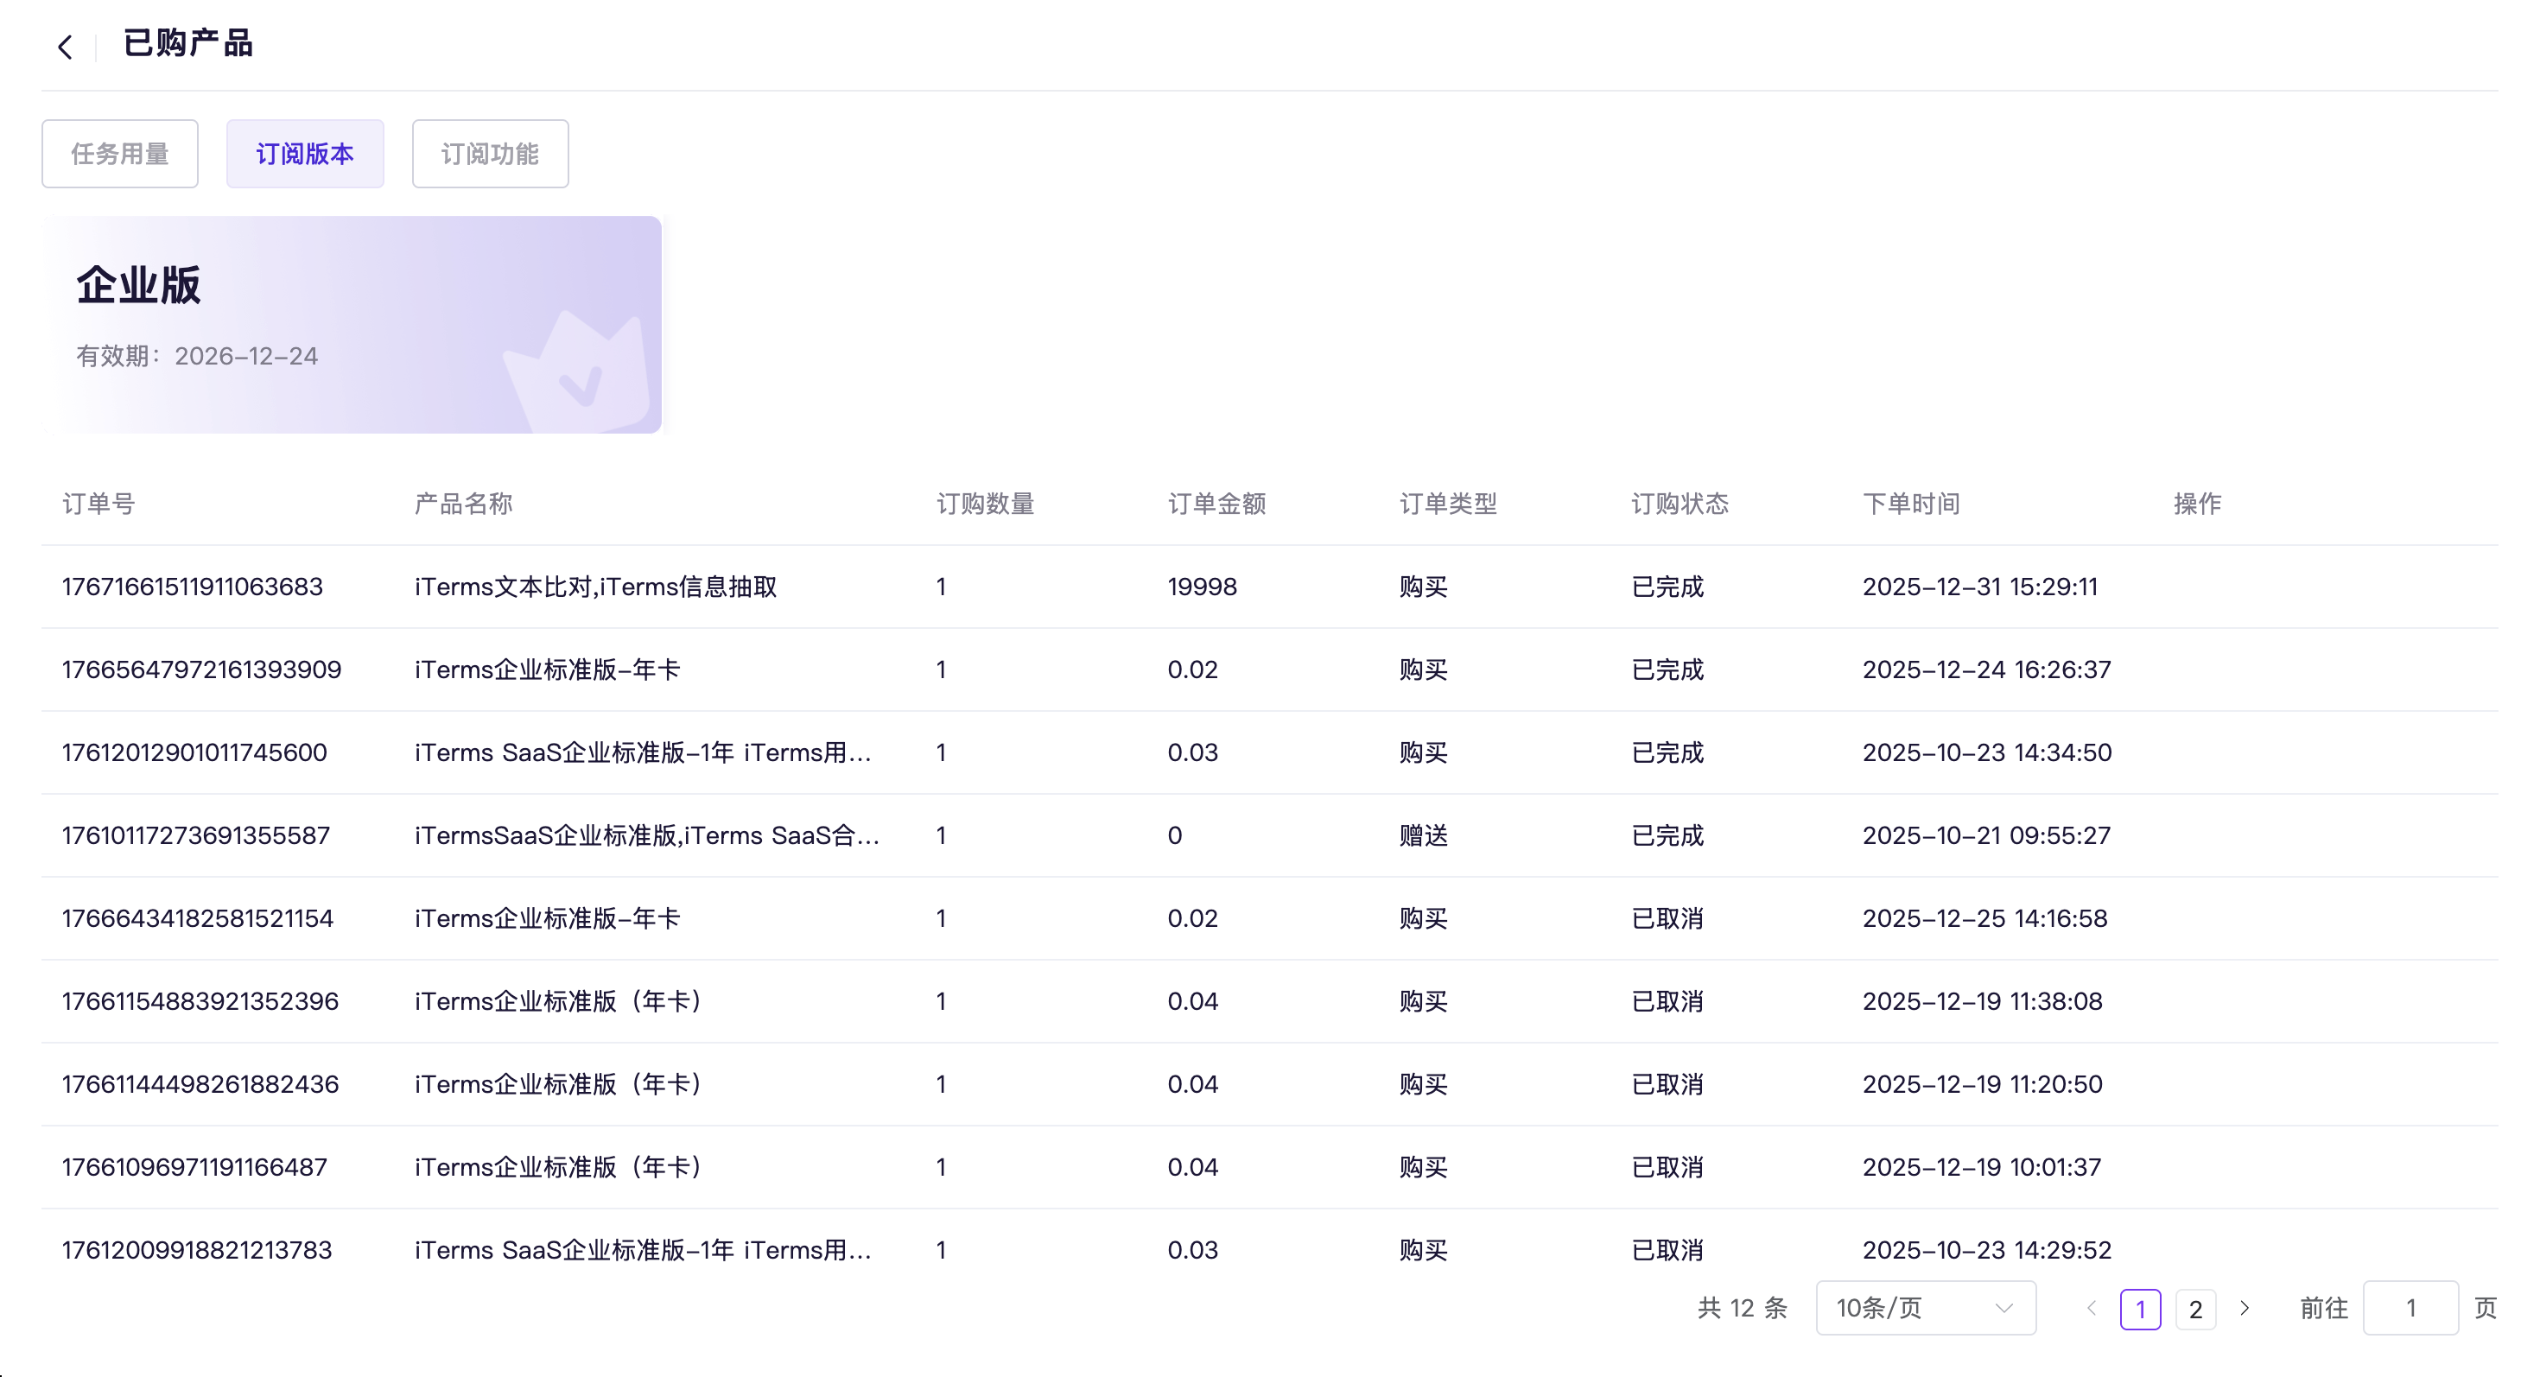Go to page 2
The width and height of the screenshot is (2540, 1377).
pyautogui.click(x=2195, y=1309)
